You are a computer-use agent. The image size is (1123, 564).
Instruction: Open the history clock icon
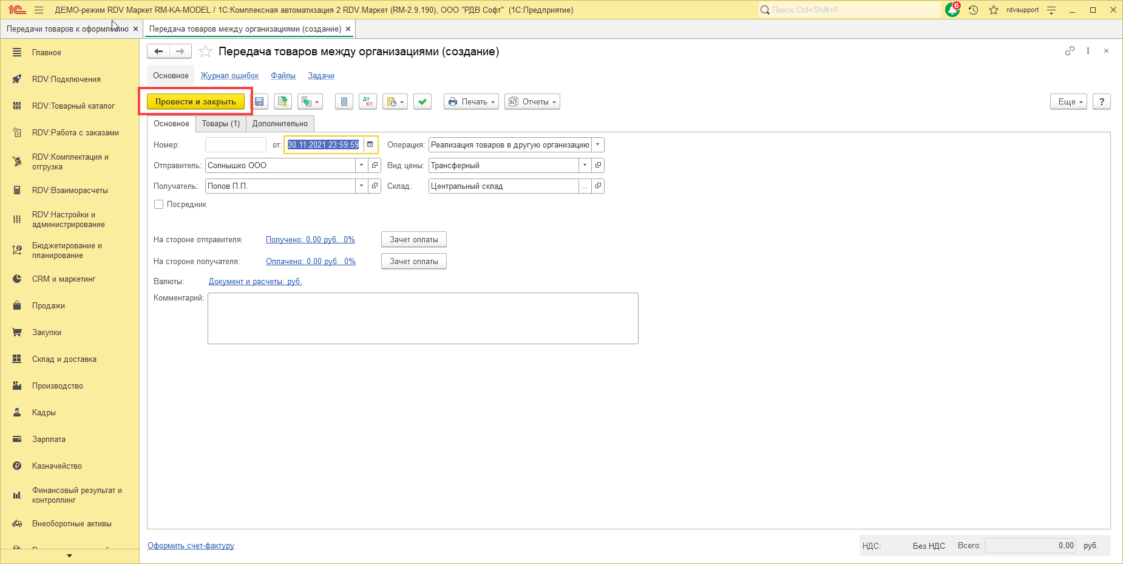[973, 10]
